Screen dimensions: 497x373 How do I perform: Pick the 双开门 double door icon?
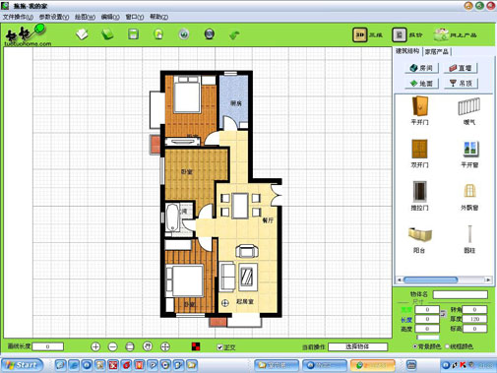(x=419, y=149)
